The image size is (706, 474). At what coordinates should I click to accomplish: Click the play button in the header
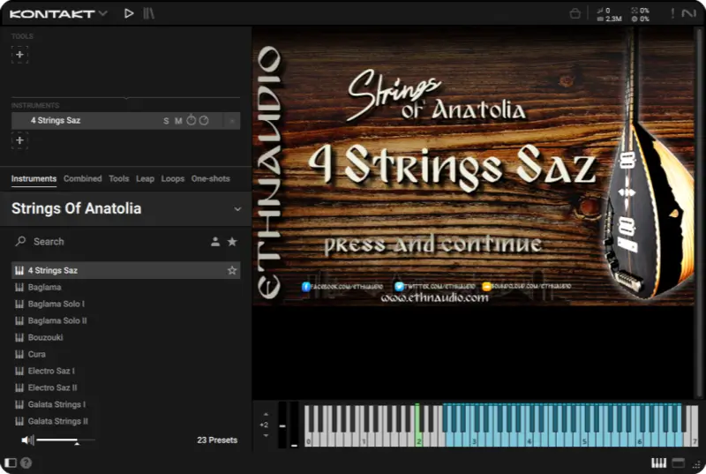click(129, 13)
